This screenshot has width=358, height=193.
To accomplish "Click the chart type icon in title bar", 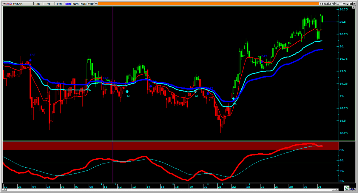I will 4,4.
